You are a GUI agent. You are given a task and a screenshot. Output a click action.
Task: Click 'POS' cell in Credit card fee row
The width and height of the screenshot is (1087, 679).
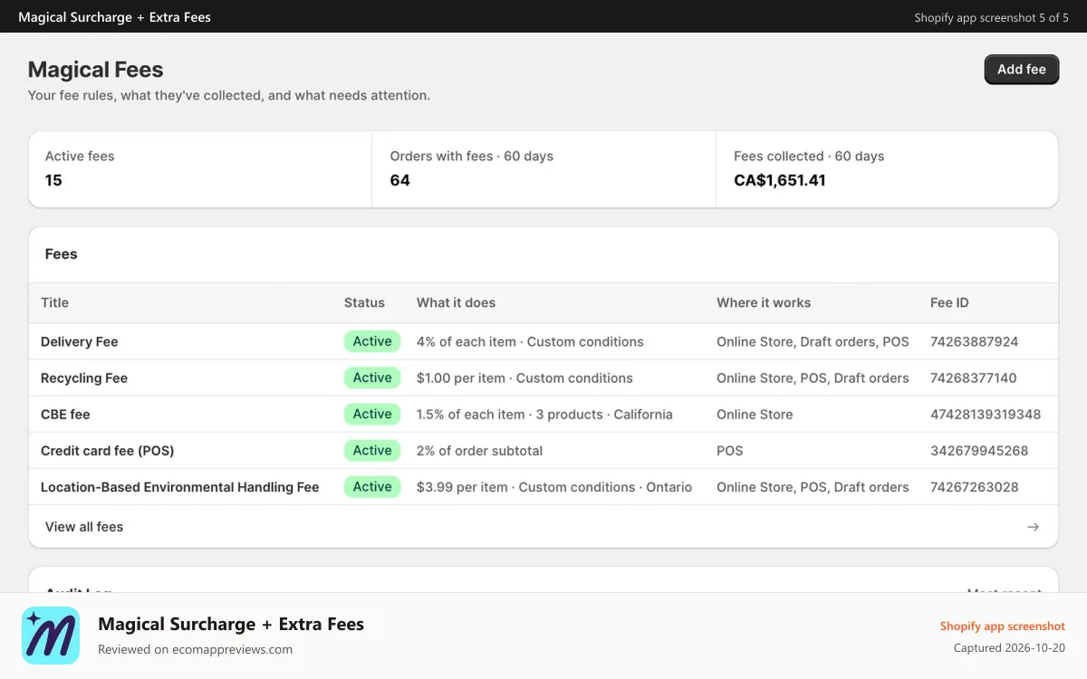[x=729, y=451]
